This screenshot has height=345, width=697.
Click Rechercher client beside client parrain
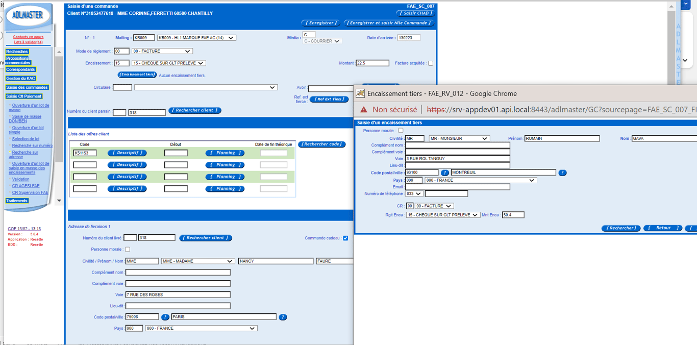(195, 111)
